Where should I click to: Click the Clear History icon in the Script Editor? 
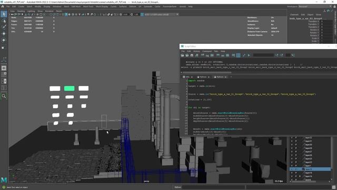(x=203, y=55)
